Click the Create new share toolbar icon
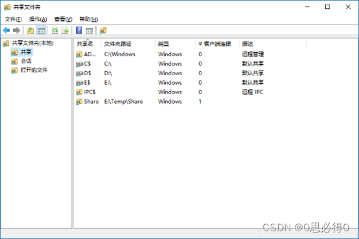 pyautogui.click(x=103, y=30)
